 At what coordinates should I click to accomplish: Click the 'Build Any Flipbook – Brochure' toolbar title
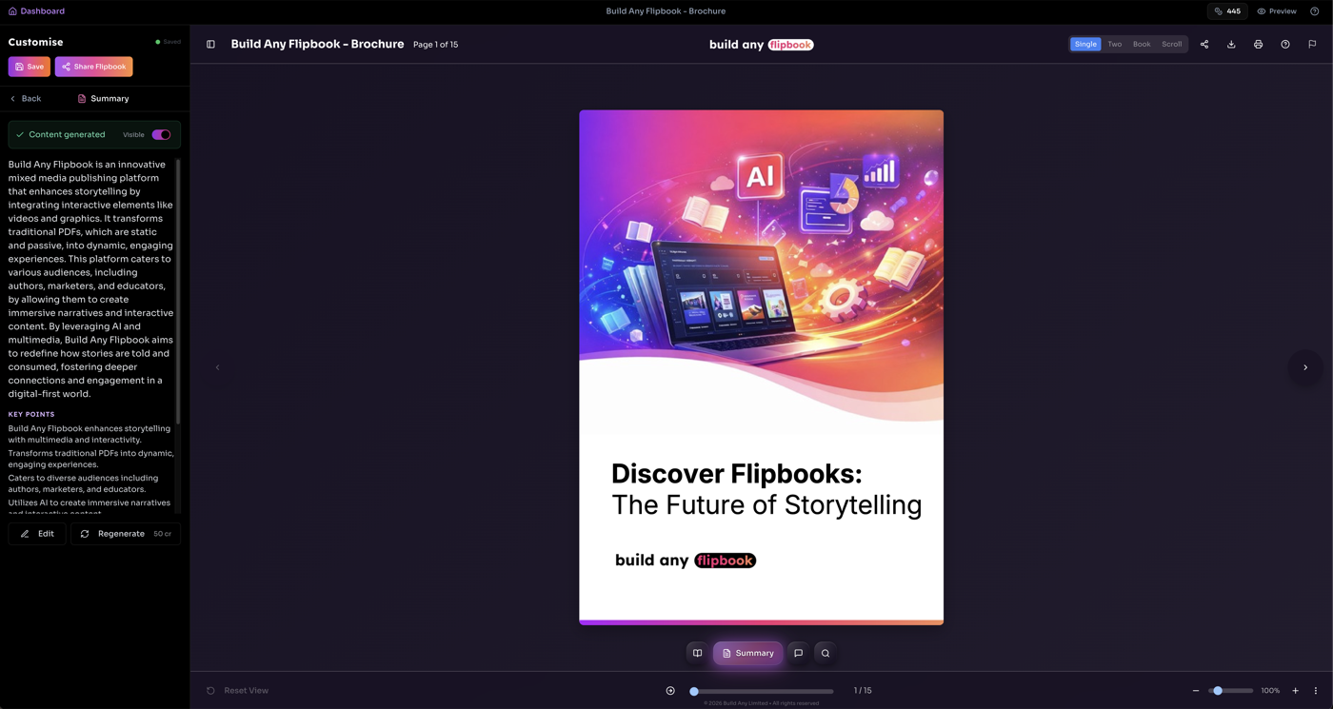pos(317,45)
